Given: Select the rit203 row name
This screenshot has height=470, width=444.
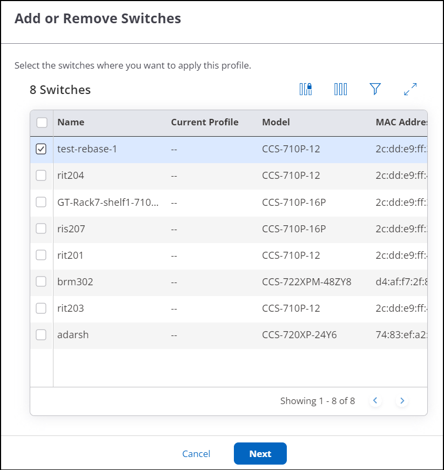Looking at the screenshot, I should coord(71,308).
